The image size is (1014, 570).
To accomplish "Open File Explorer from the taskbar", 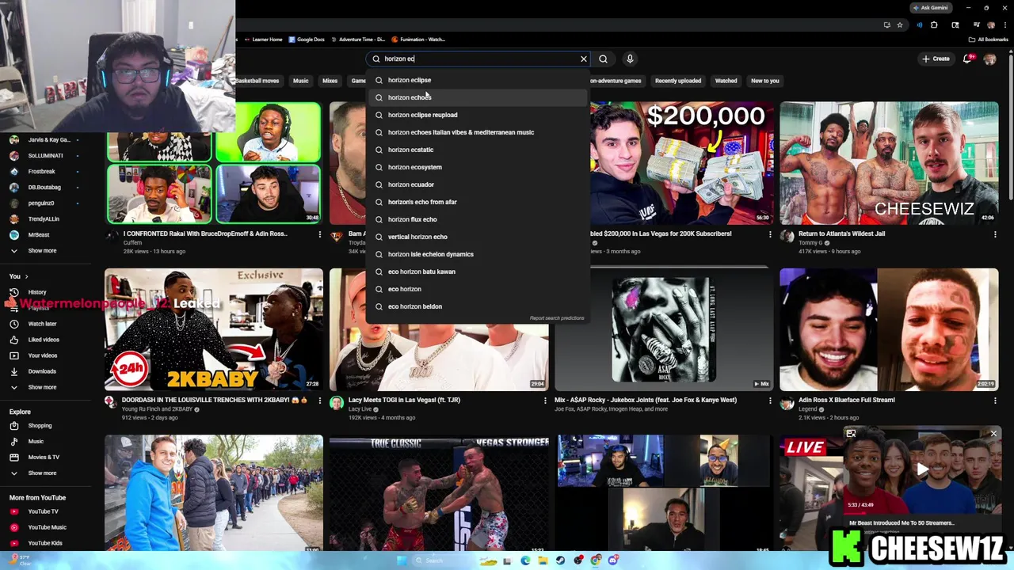I will (543, 560).
